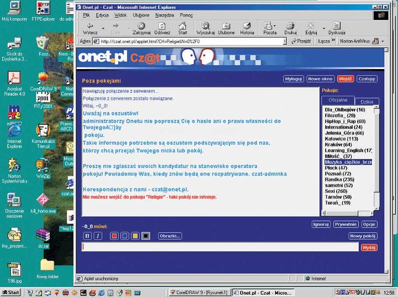Screen dimensions: 398x298
Task: Open the Edycja menu
Action: point(102,15)
